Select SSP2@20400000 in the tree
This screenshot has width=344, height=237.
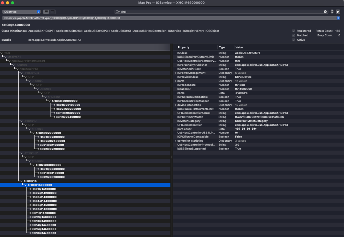tap(68, 117)
